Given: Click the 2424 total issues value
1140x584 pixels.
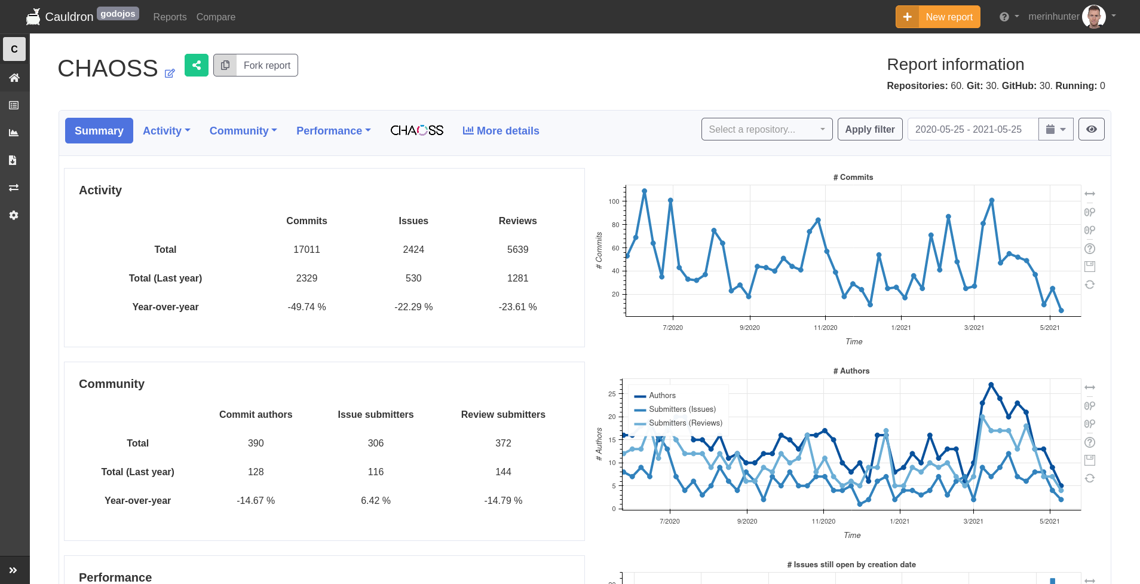Looking at the screenshot, I should click(x=413, y=249).
